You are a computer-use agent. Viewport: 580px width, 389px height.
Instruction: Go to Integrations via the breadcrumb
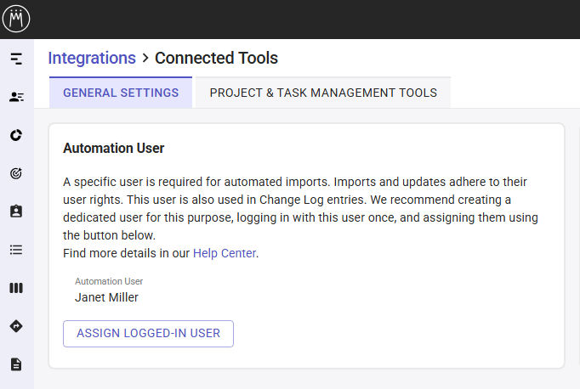(92, 58)
